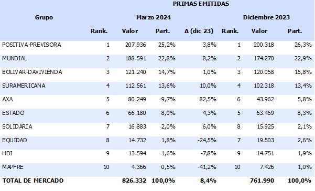
Task: Select the SOLIDARIA row label
Action: [x=17, y=126]
